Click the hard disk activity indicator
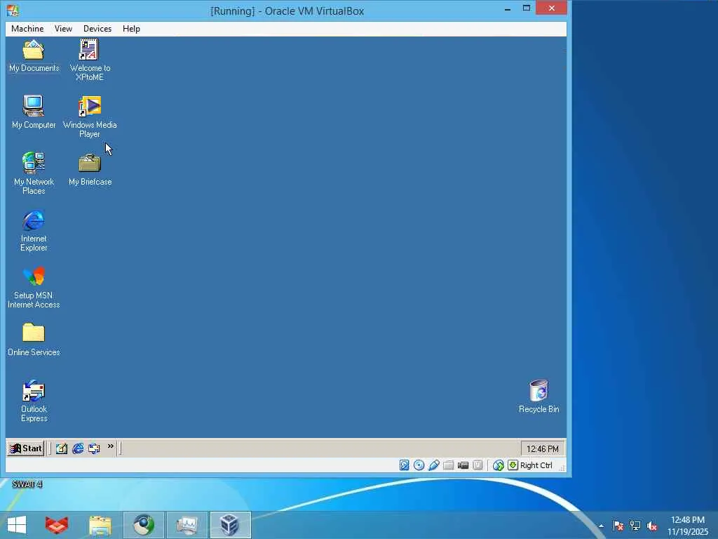The image size is (718, 539). tap(404, 465)
